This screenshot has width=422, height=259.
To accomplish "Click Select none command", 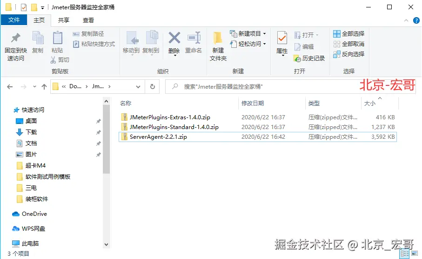I will (x=349, y=44).
